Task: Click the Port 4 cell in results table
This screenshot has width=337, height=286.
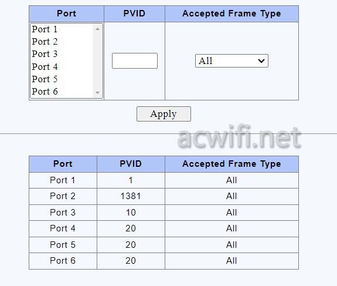Action: coord(63,228)
